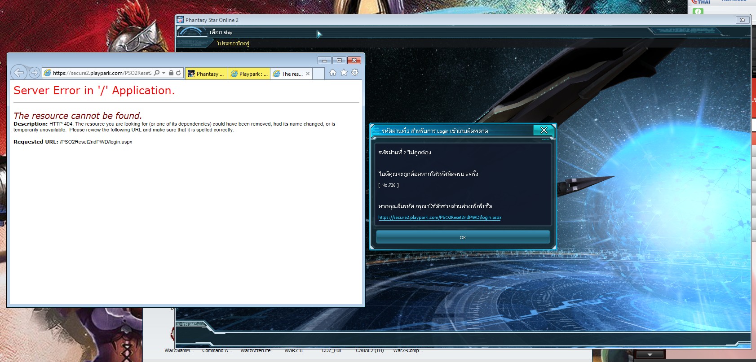Open the favorites star panel
This screenshot has width=756, height=362.
click(344, 73)
